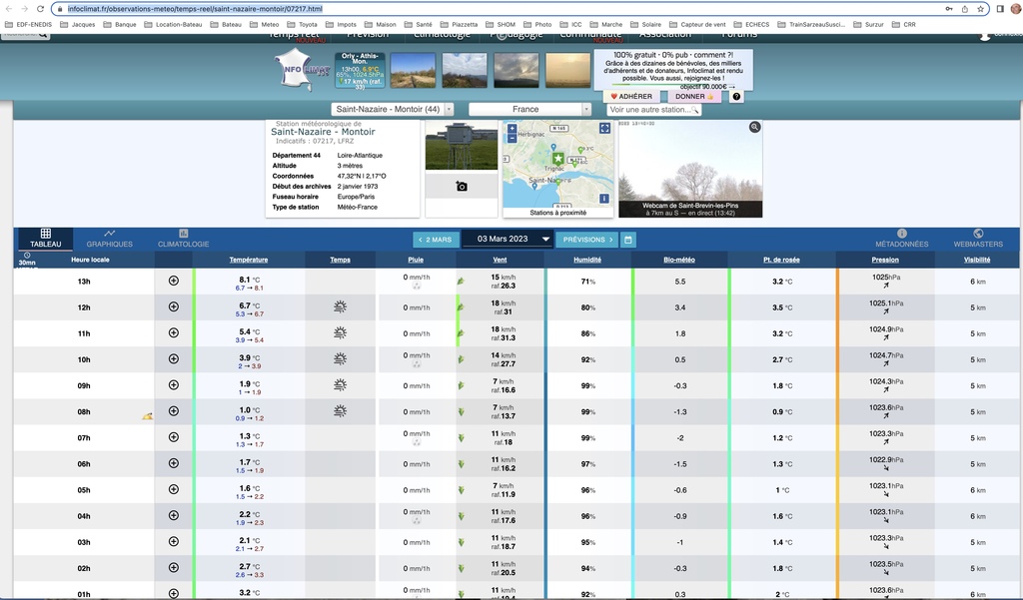Expand details plus icon for 06h row
1023x600 pixels.
[174, 463]
